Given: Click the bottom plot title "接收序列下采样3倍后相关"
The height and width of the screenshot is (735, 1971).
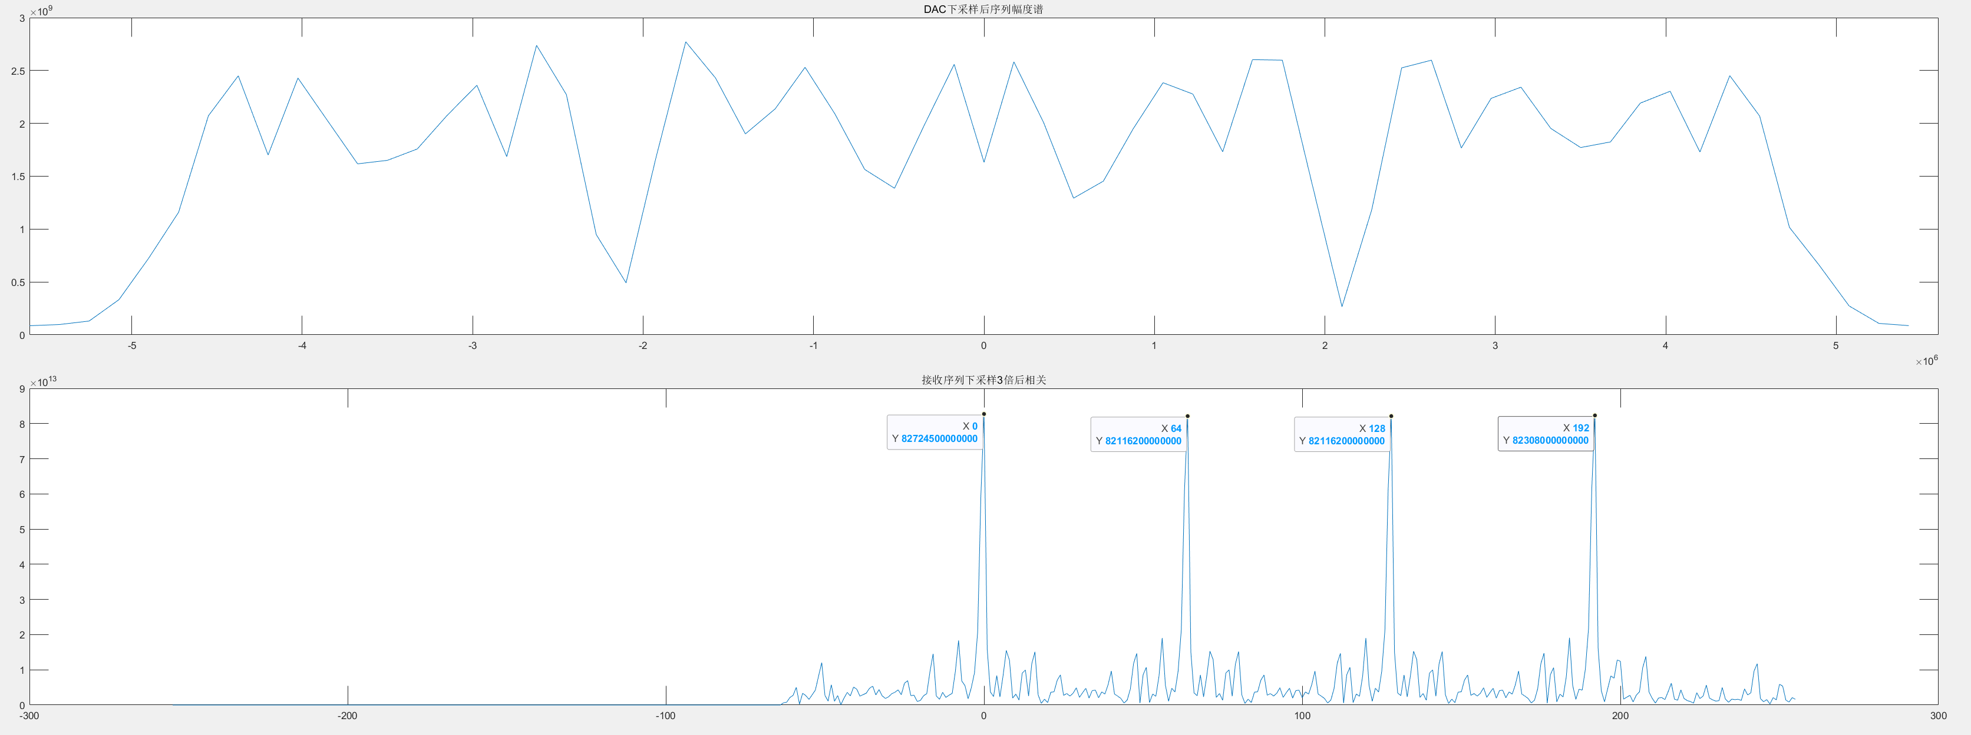Looking at the screenshot, I should (x=983, y=380).
